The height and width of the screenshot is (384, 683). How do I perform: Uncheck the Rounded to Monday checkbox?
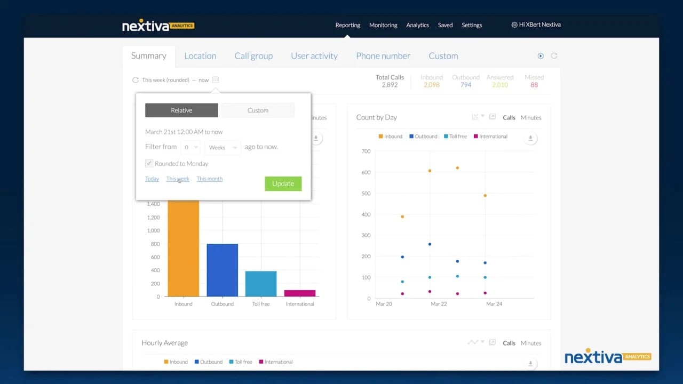149,163
